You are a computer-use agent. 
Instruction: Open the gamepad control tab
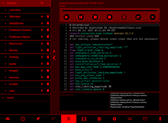[8, 119]
